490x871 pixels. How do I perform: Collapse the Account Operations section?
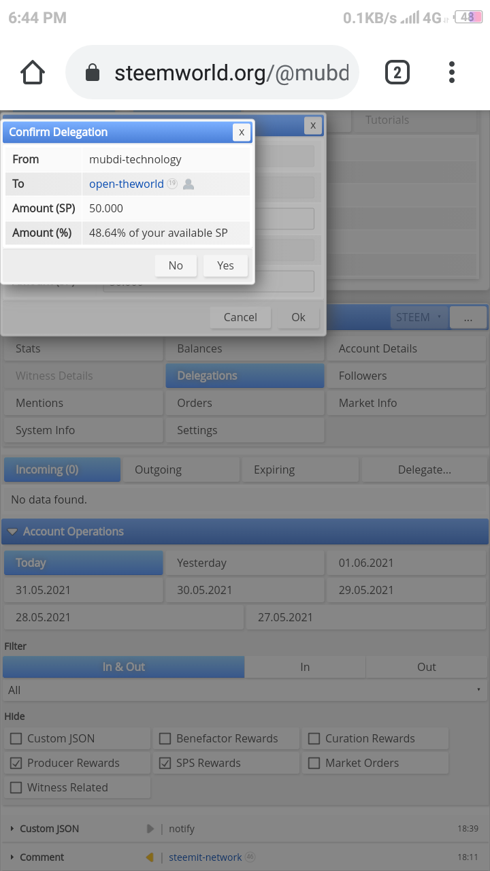[x=245, y=531]
